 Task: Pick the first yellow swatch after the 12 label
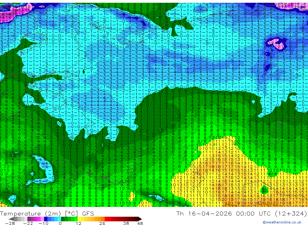(79, 219)
